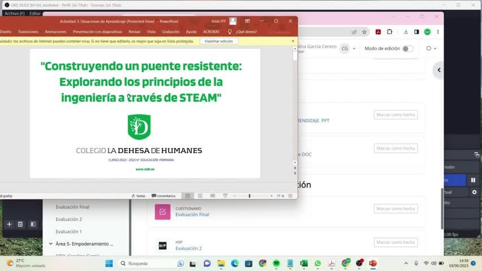Open Chrome three-dot menu

coord(438,32)
